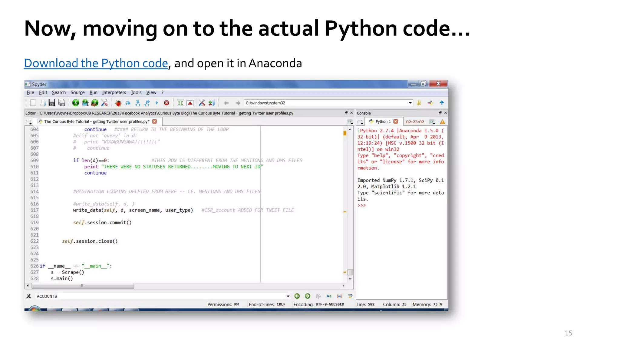Open the console tab list dropdown
This screenshot has width=620, height=349.
[x=360, y=122]
